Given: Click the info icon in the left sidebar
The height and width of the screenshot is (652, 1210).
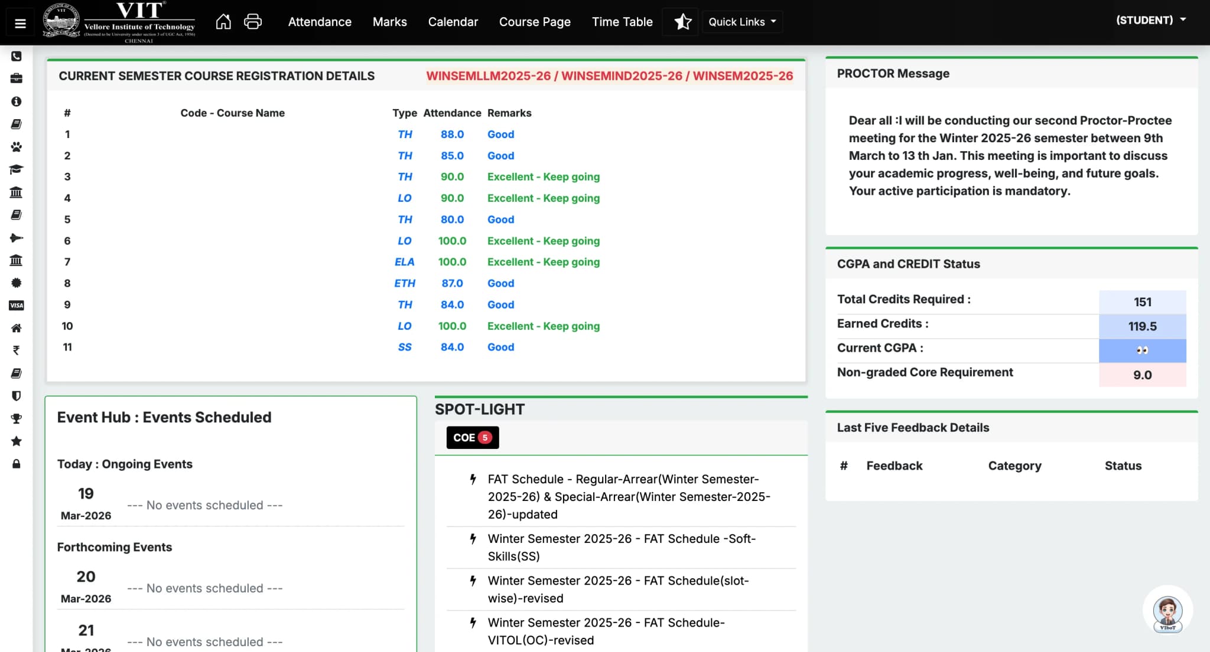Looking at the screenshot, I should (x=17, y=101).
